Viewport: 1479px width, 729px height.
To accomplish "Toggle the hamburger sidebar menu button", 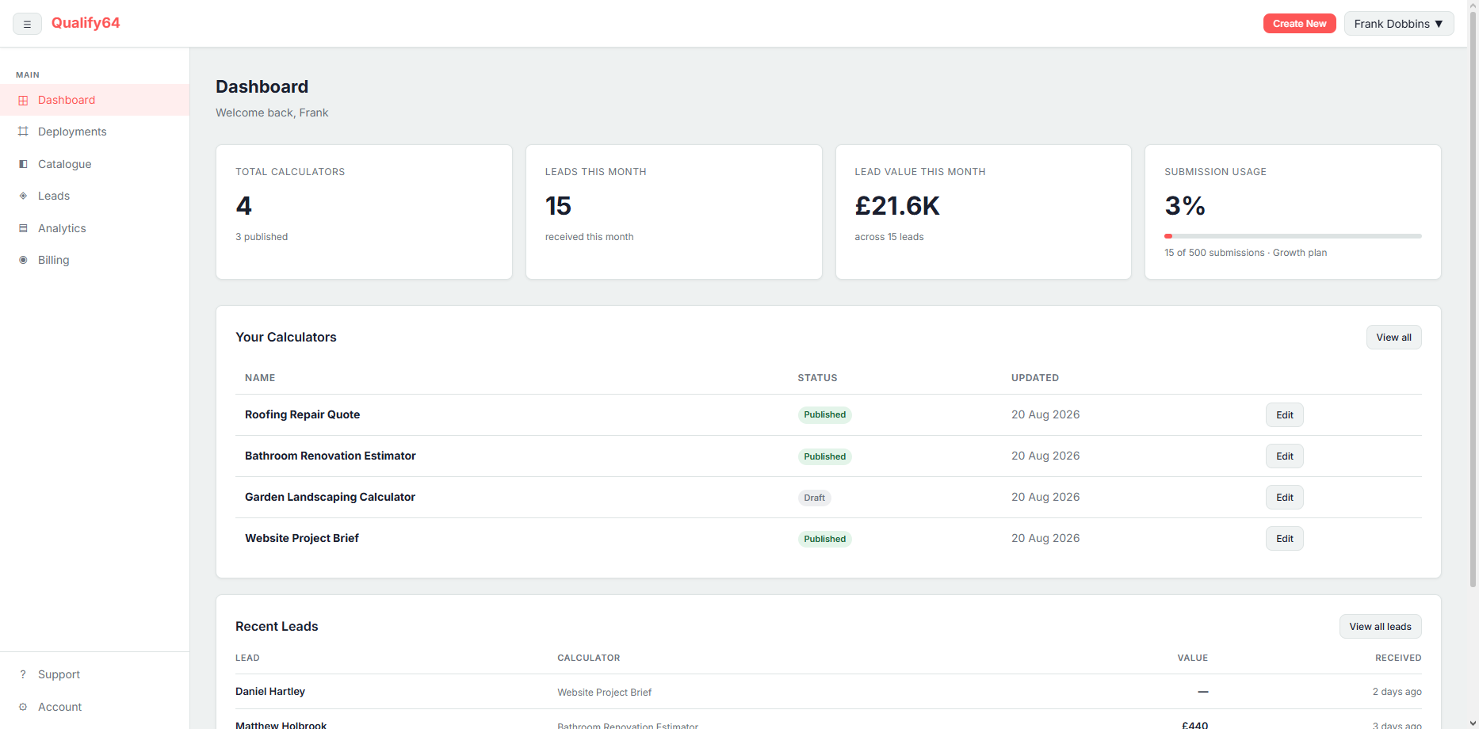I will tap(27, 24).
